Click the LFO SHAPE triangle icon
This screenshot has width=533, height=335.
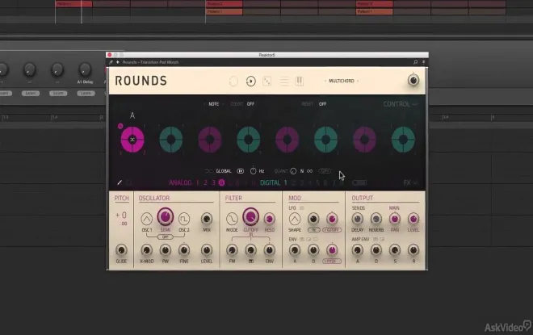(x=295, y=219)
